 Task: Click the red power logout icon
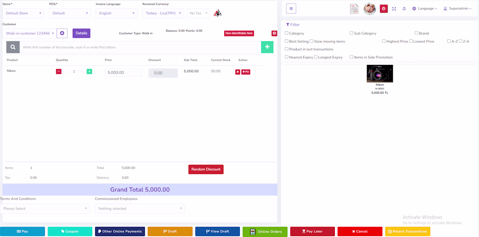pos(384,9)
